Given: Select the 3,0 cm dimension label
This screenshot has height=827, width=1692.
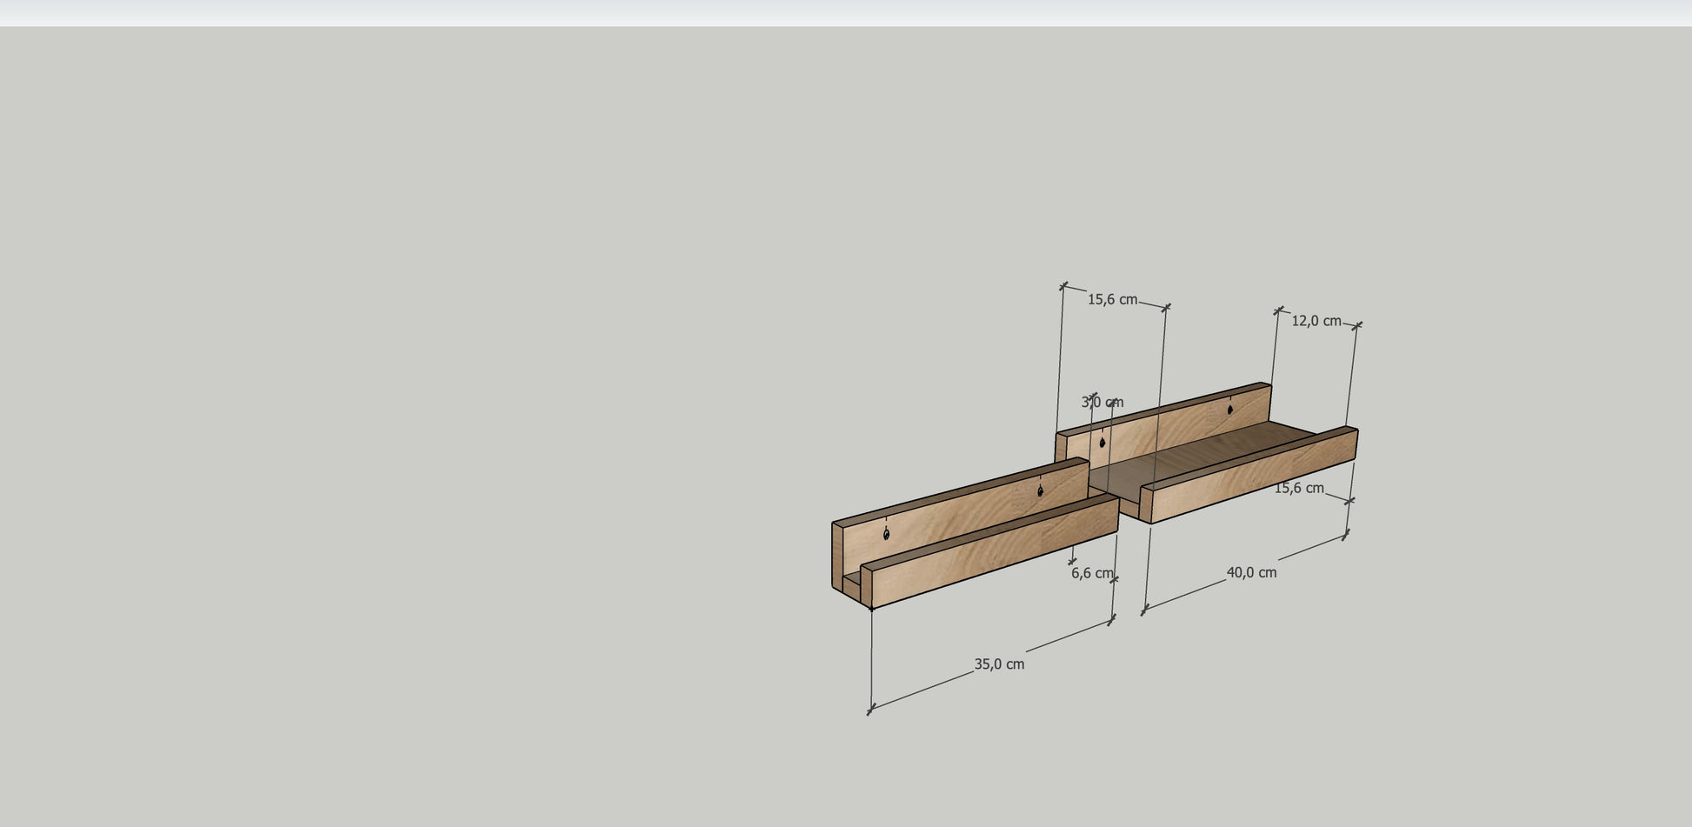Looking at the screenshot, I should [1102, 403].
